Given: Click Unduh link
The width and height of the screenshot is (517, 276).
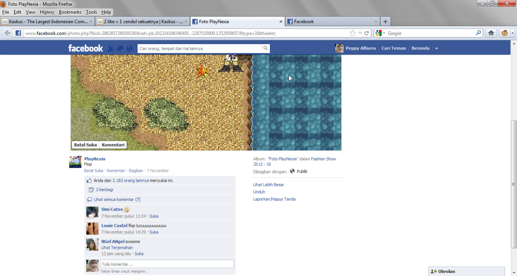Looking at the screenshot, I should point(259,192).
